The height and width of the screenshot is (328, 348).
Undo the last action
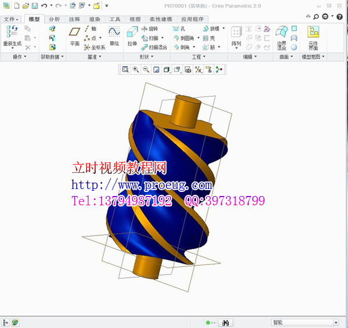tap(44, 6)
